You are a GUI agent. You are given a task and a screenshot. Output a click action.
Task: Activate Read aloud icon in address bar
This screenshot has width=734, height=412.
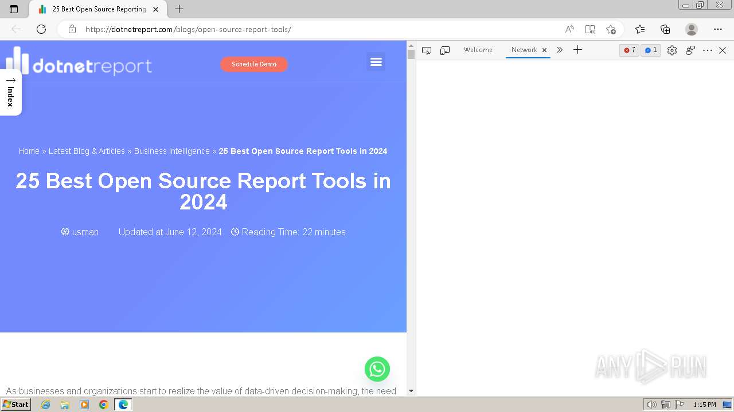569,29
